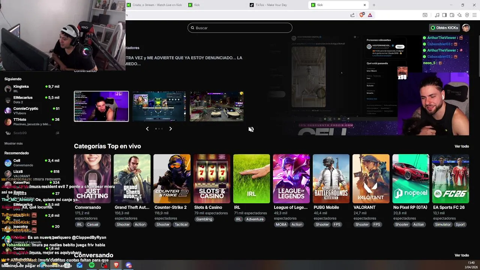
Task: Click Ver todo beside Categorías Top en vivo
Action: pyautogui.click(x=462, y=146)
